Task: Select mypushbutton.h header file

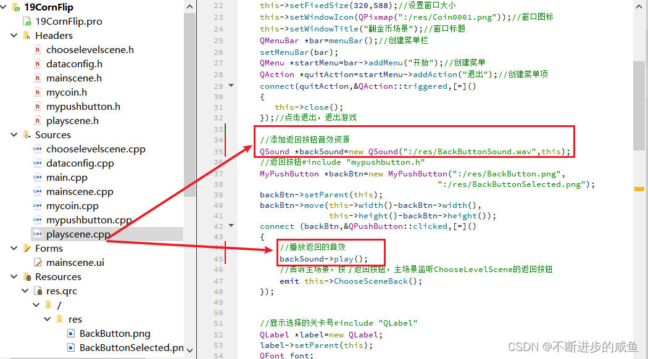Action: point(83,107)
